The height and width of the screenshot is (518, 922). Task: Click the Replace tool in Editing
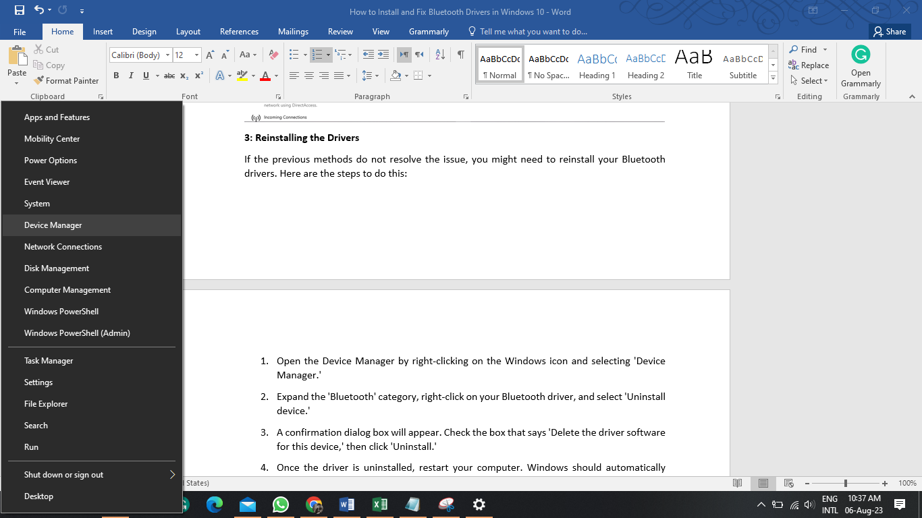click(809, 65)
